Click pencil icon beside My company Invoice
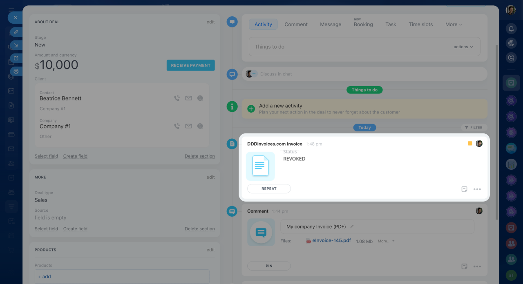523x284 pixels. (x=352, y=226)
